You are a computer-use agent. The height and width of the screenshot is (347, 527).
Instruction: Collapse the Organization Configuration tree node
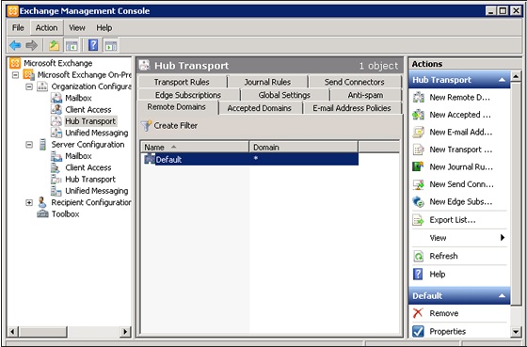coord(29,87)
